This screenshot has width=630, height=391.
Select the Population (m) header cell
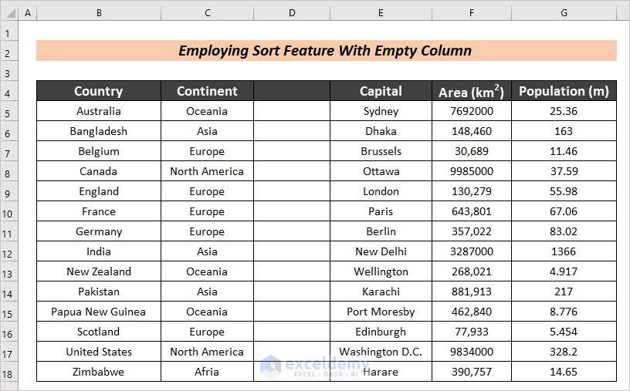[564, 91]
